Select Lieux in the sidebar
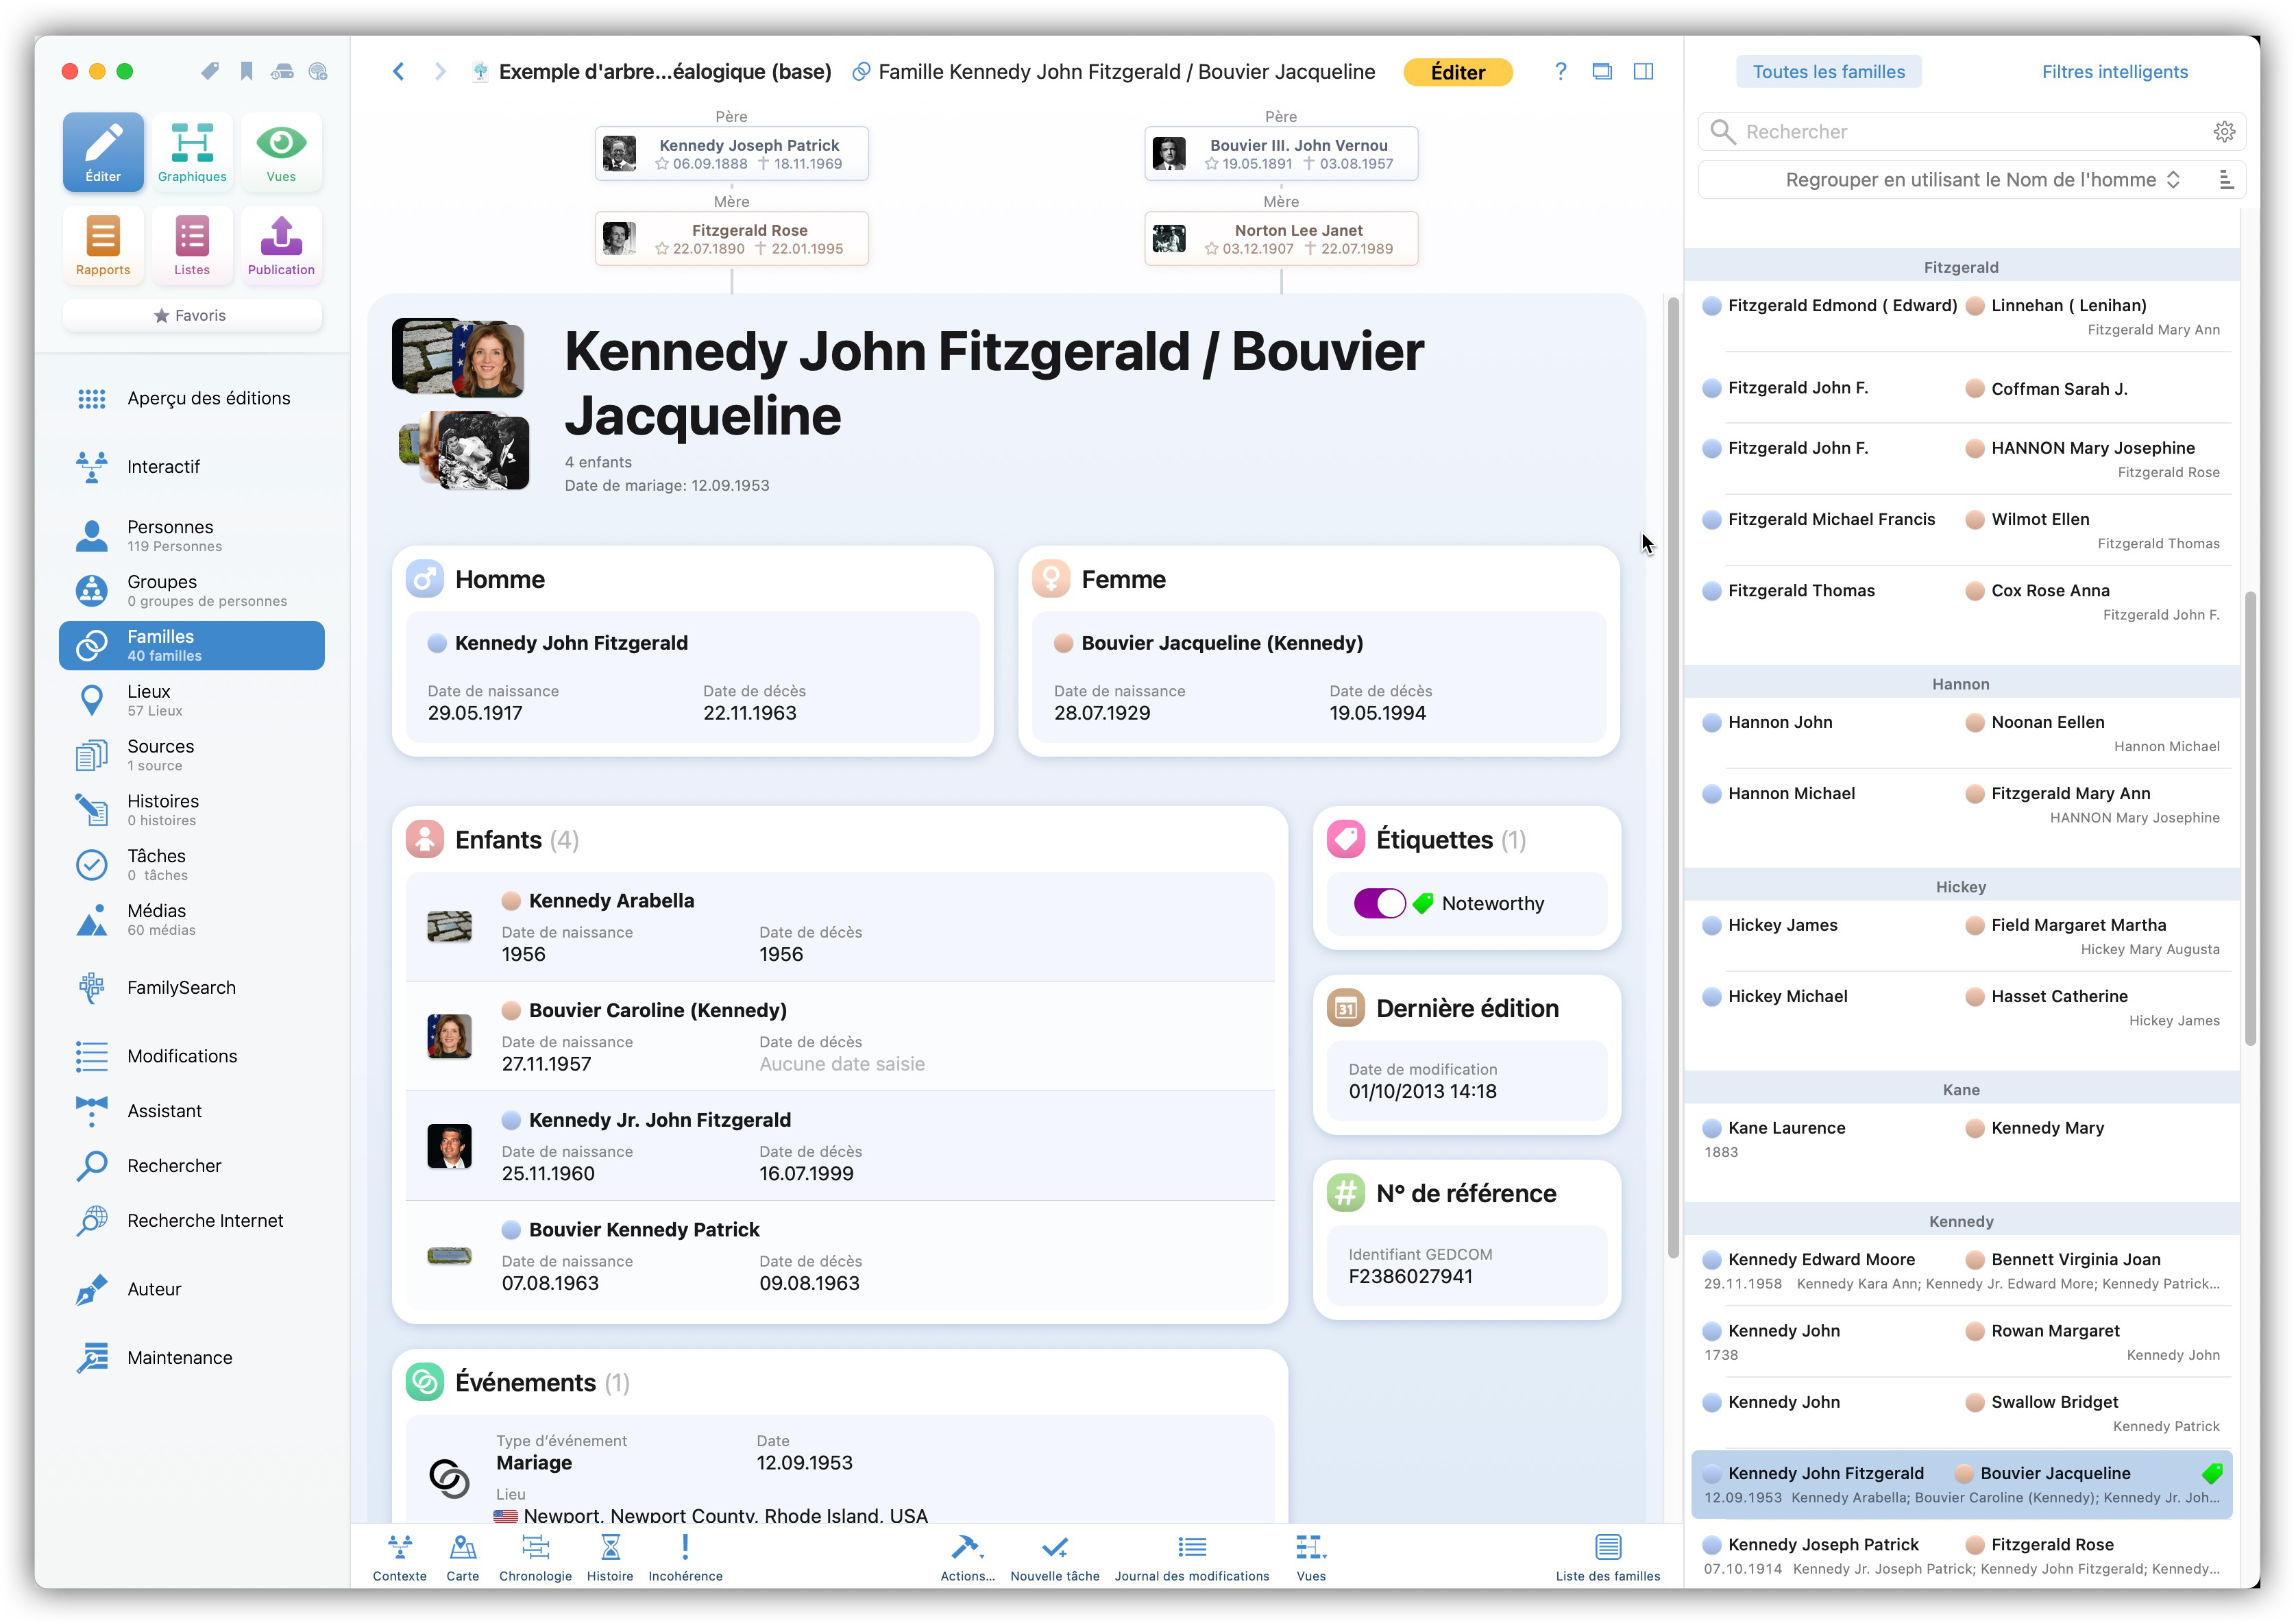This screenshot has width=2296, height=1623. pyautogui.click(x=192, y=700)
